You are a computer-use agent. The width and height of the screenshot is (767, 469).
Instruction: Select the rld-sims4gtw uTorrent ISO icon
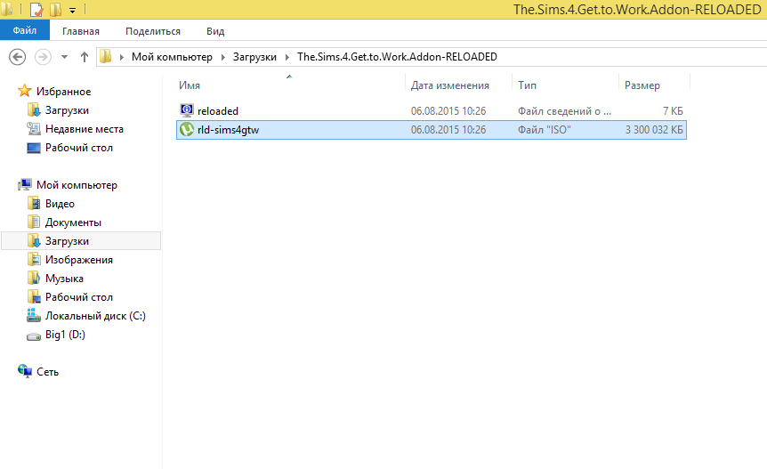[186, 129]
